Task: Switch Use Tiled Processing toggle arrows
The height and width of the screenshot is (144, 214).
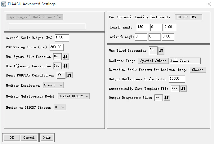Action: point(162,50)
